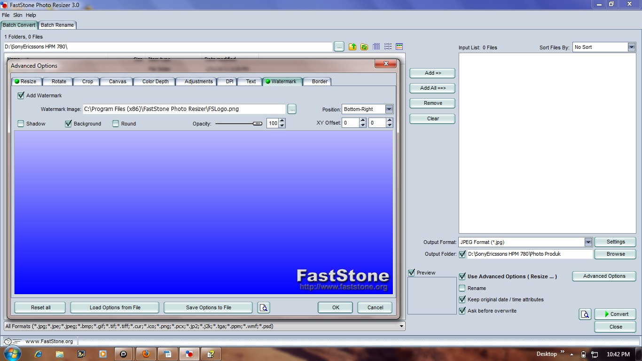Open the Sort Files By dropdown

coord(631,47)
